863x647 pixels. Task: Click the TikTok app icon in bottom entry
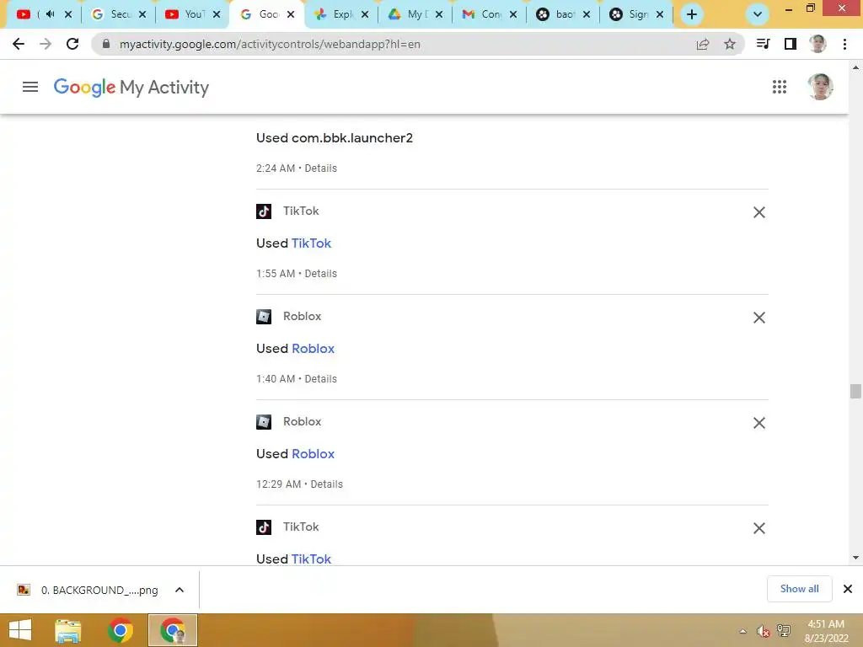tap(264, 527)
